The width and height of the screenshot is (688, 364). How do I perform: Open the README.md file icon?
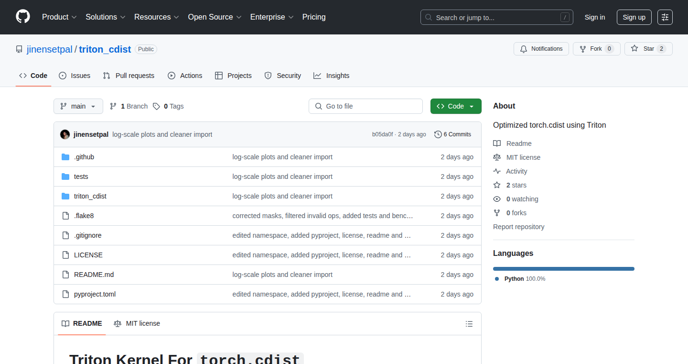[x=65, y=275]
